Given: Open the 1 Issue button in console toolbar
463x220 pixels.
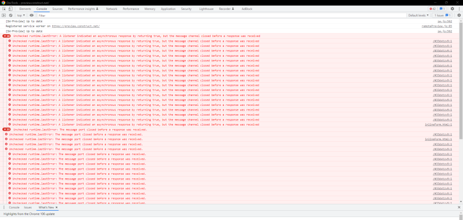Looking at the screenshot, I should coord(442,16).
